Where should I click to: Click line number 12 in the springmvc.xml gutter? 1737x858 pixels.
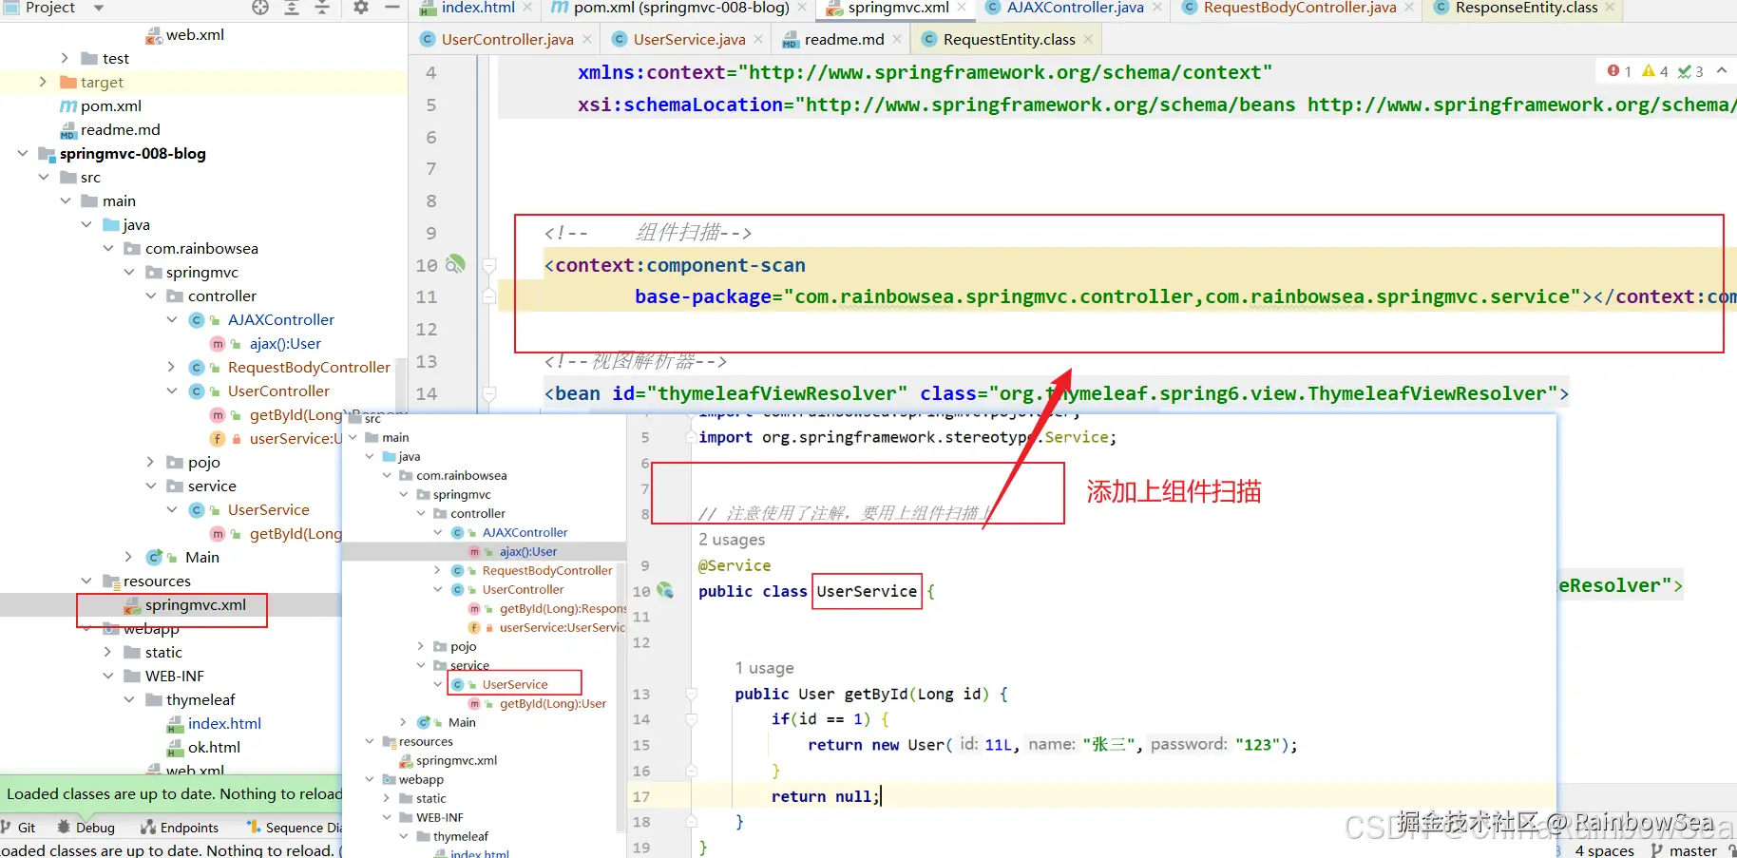pyautogui.click(x=427, y=329)
